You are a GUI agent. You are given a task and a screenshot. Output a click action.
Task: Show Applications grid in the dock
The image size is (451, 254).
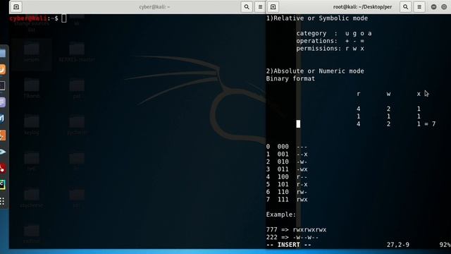pos(2,201)
